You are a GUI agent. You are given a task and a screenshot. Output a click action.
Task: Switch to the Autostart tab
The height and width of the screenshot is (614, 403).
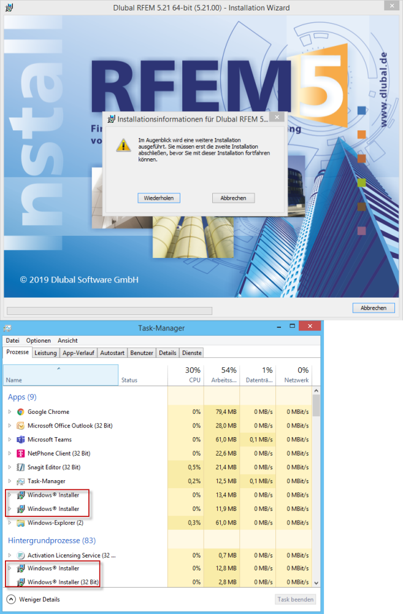[x=112, y=353]
